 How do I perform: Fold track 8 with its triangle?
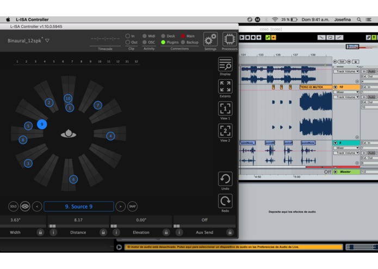pyautogui.click(x=336, y=143)
